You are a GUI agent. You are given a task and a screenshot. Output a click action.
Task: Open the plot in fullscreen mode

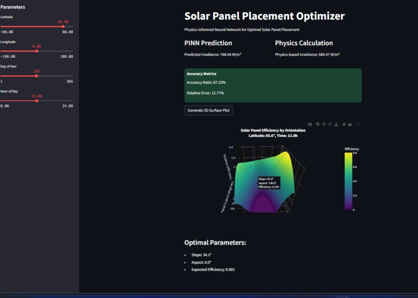pos(358,124)
